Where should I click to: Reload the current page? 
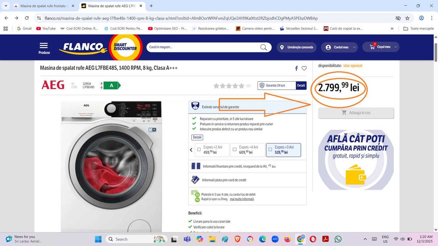pyautogui.click(x=27, y=18)
